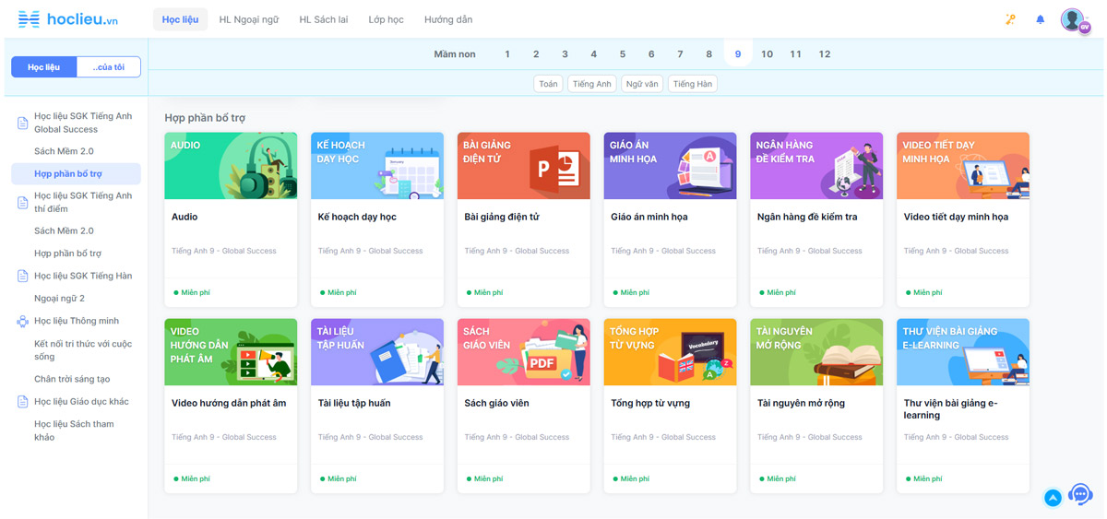The height and width of the screenshot is (519, 1107).
Task: Open Kết nối tri thức với cuộc sống
Action: [x=83, y=350]
